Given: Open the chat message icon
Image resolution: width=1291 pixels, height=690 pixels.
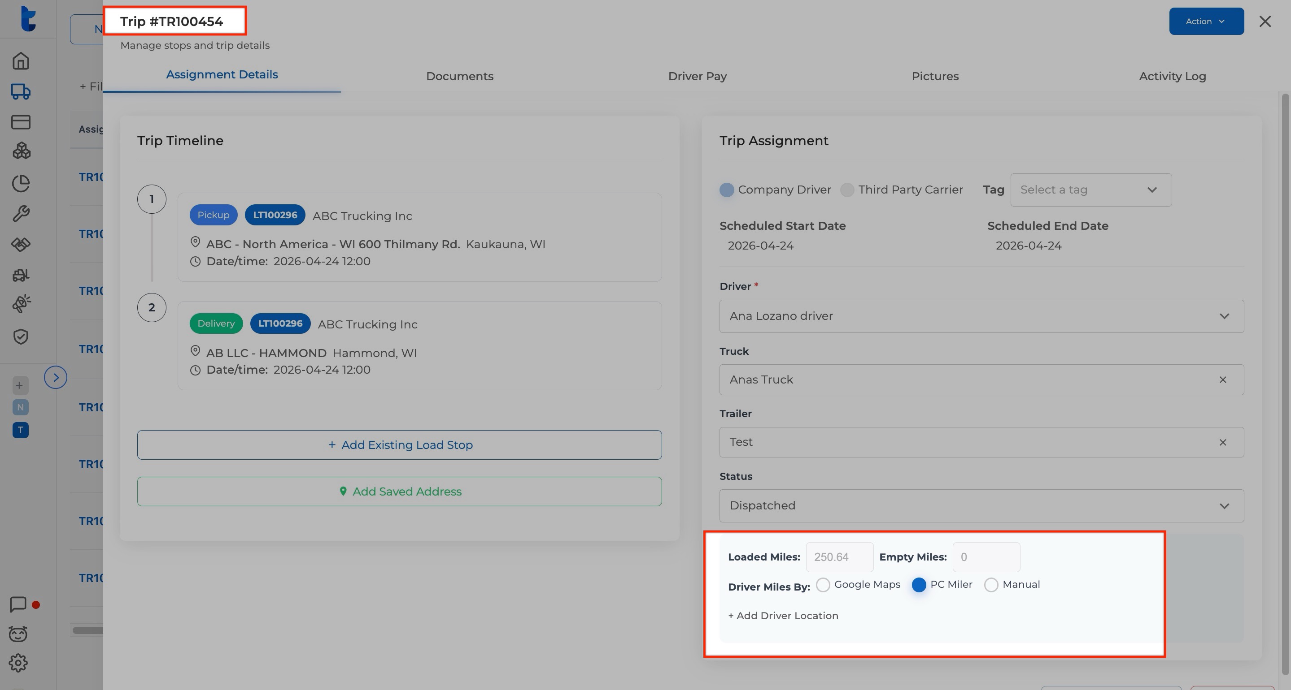Looking at the screenshot, I should (18, 604).
